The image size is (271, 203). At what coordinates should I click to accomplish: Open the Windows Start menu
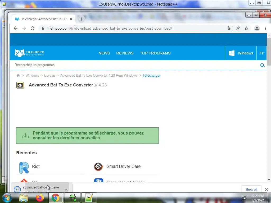click(7, 198)
